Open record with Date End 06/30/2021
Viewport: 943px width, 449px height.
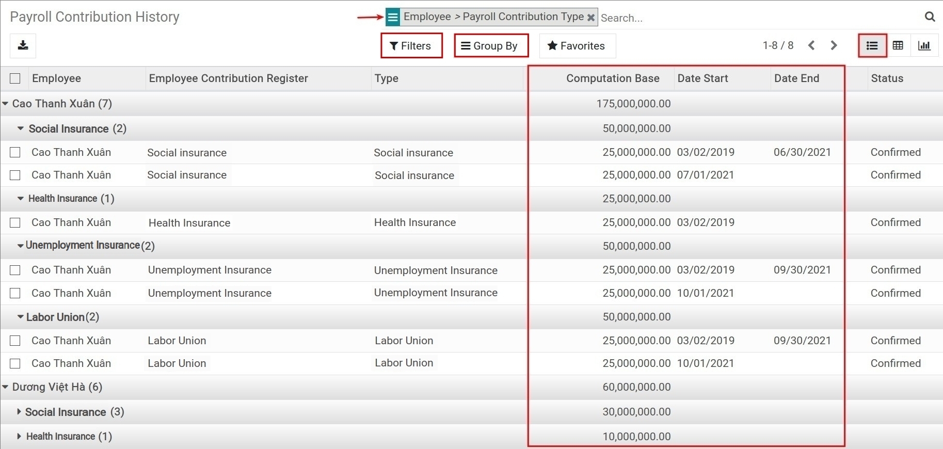(802, 152)
